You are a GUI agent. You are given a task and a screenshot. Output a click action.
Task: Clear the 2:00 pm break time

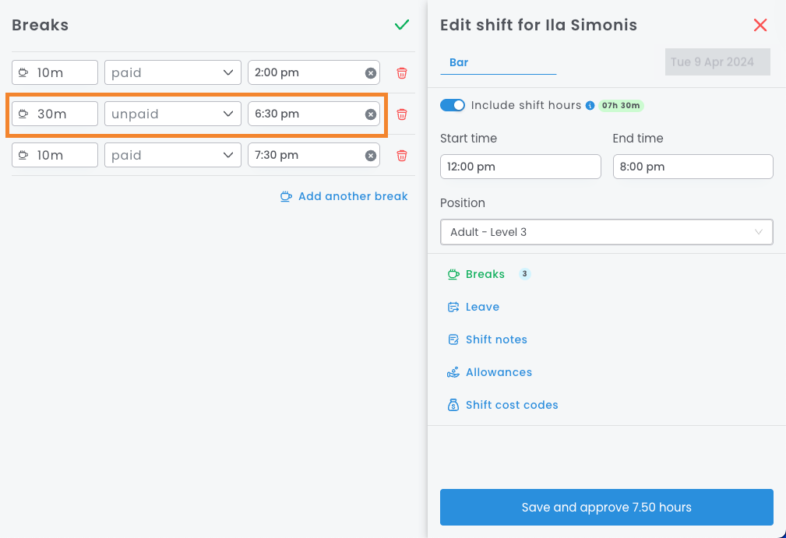click(371, 73)
